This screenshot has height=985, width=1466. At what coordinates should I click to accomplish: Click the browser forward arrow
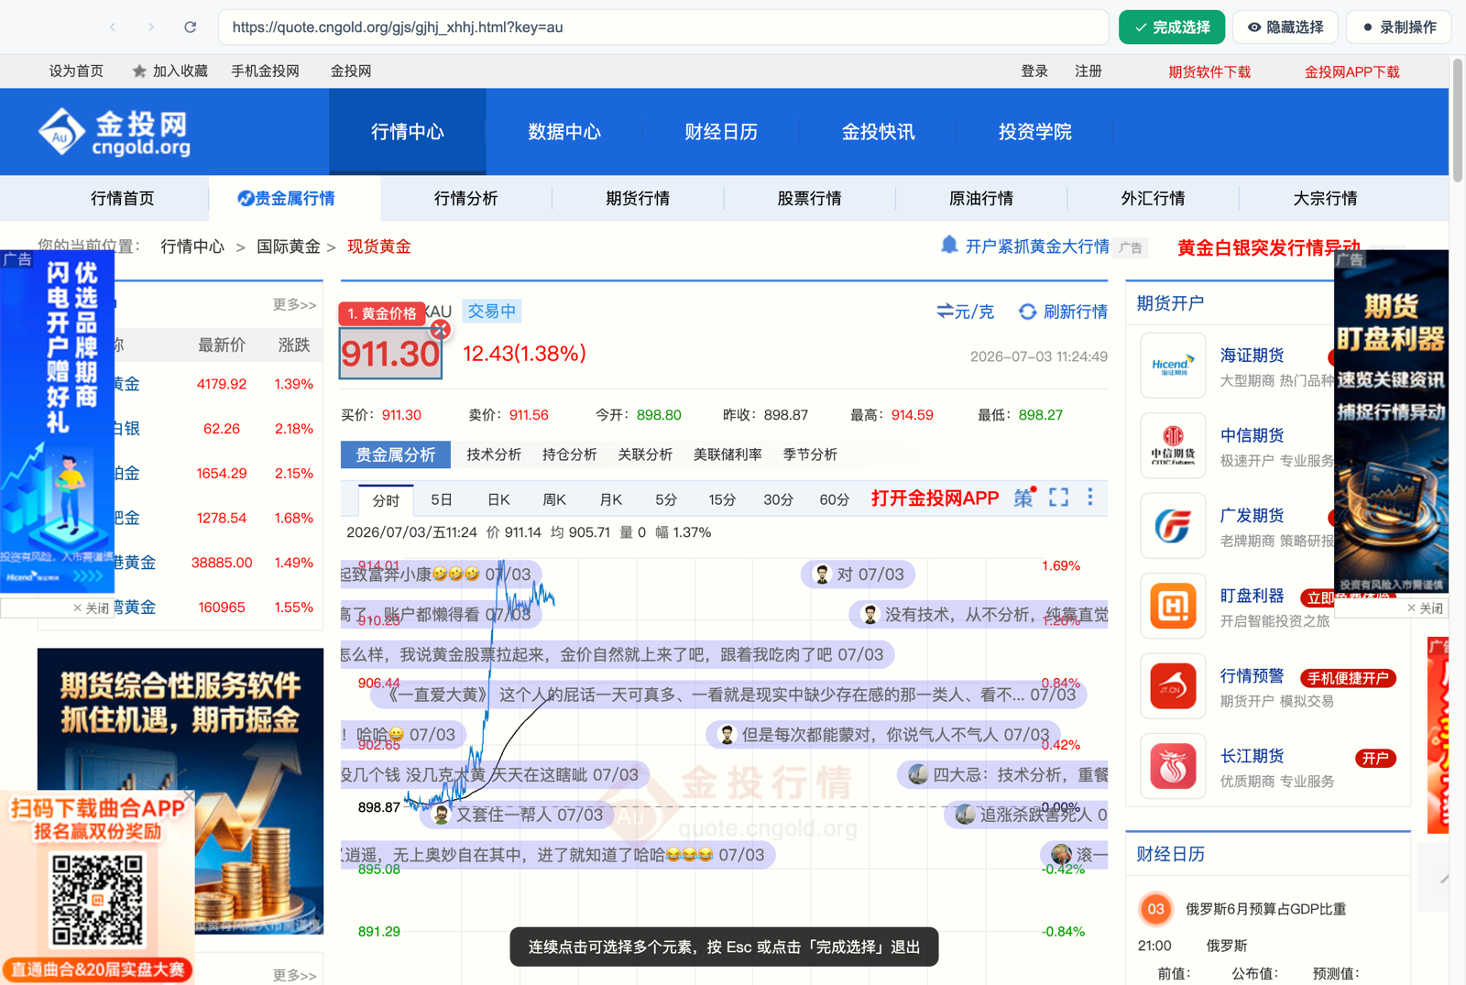(151, 27)
